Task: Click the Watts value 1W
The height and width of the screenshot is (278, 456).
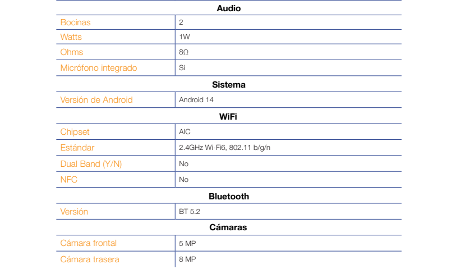Action: (185, 37)
